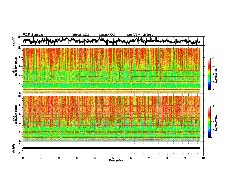Click the ch.1 colorbar unit label
The height and width of the screenshot is (177, 229).
coord(216,75)
